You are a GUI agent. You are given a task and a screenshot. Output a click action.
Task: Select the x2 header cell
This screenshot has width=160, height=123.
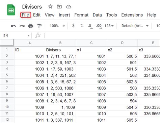(x=122, y=50)
